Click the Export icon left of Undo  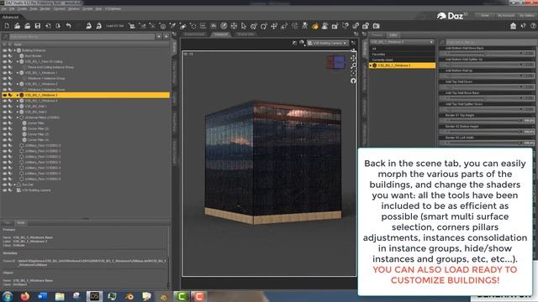click(58, 26)
